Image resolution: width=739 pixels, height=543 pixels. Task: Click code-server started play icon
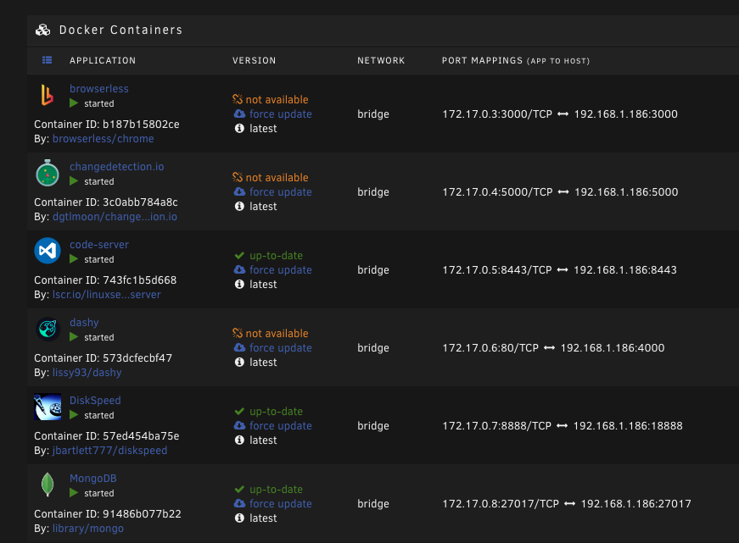click(74, 259)
